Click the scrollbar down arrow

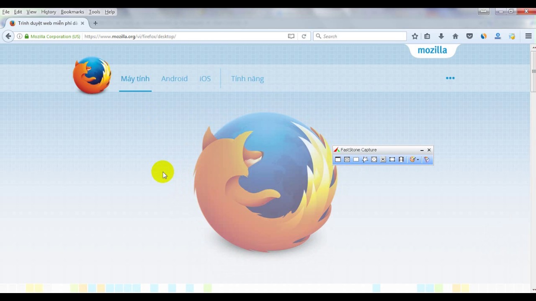(x=533, y=289)
